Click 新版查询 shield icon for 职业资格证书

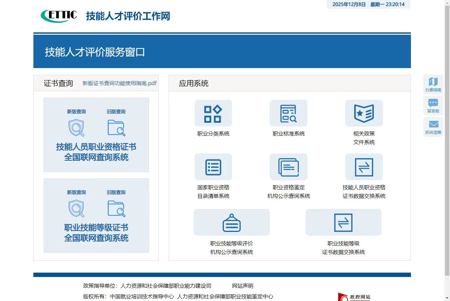[76, 128]
